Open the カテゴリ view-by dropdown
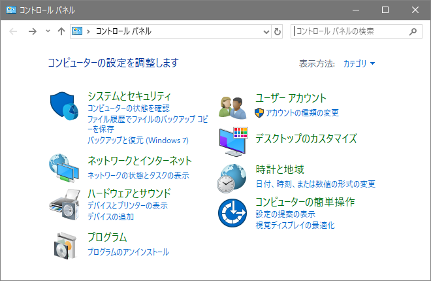Screen dimensions: 431x281 coord(359,63)
